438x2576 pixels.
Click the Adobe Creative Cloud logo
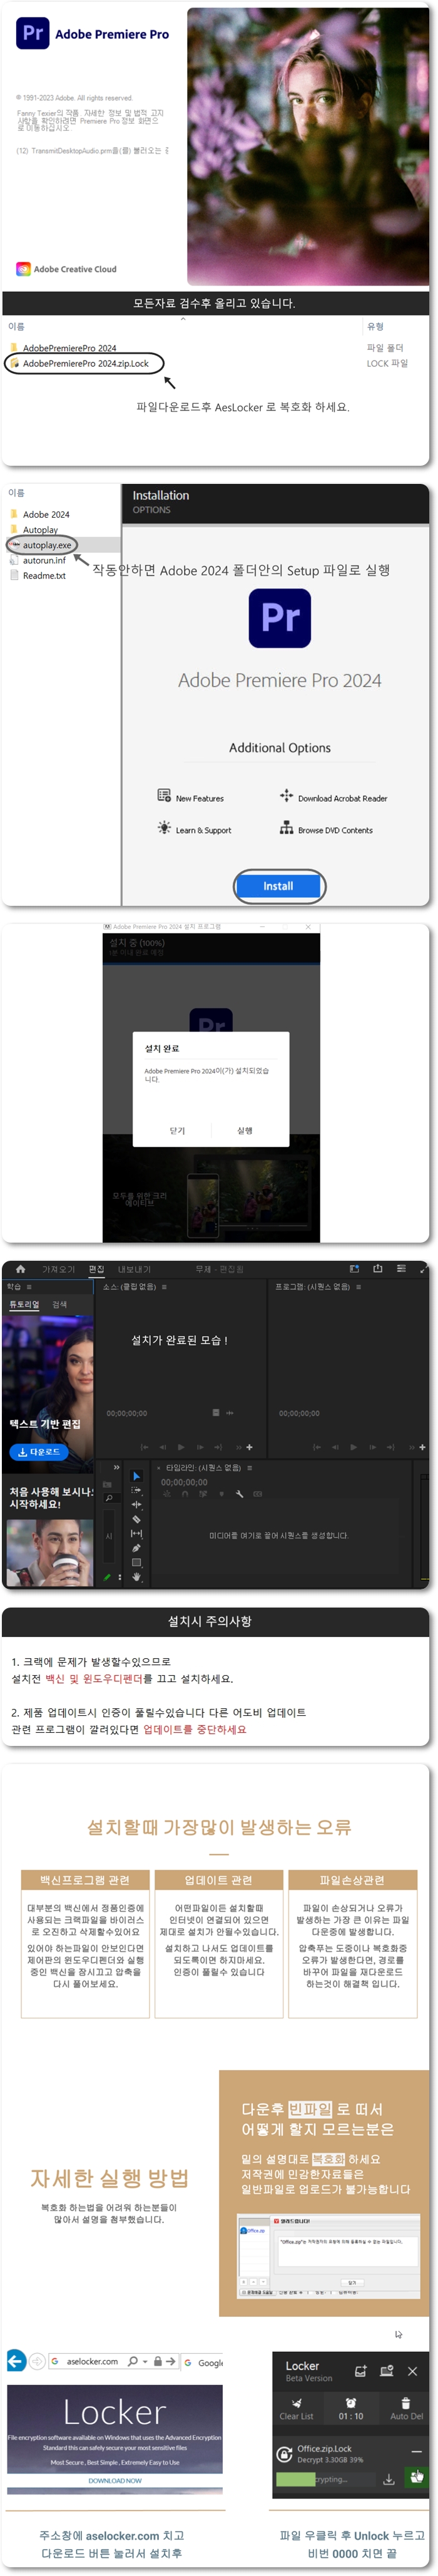click(22, 269)
